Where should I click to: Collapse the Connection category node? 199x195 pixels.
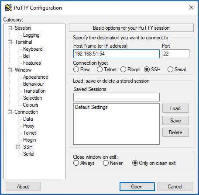tap(10, 112)
